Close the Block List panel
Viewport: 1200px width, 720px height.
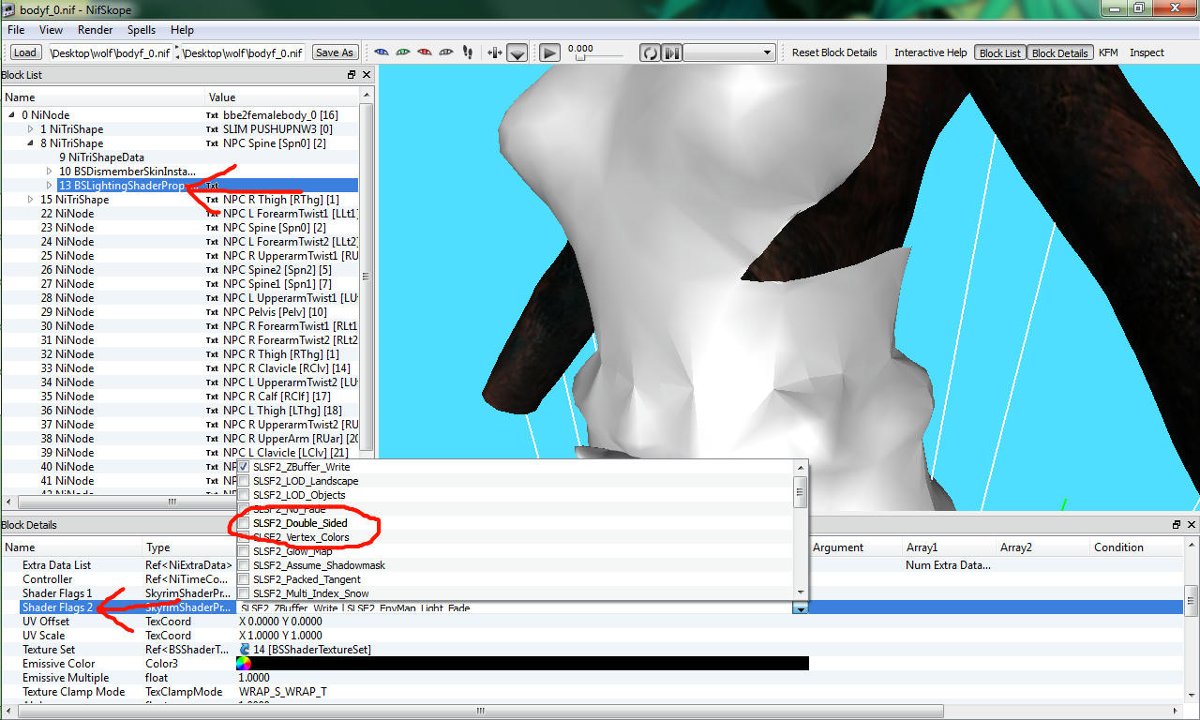pos(367,75)
